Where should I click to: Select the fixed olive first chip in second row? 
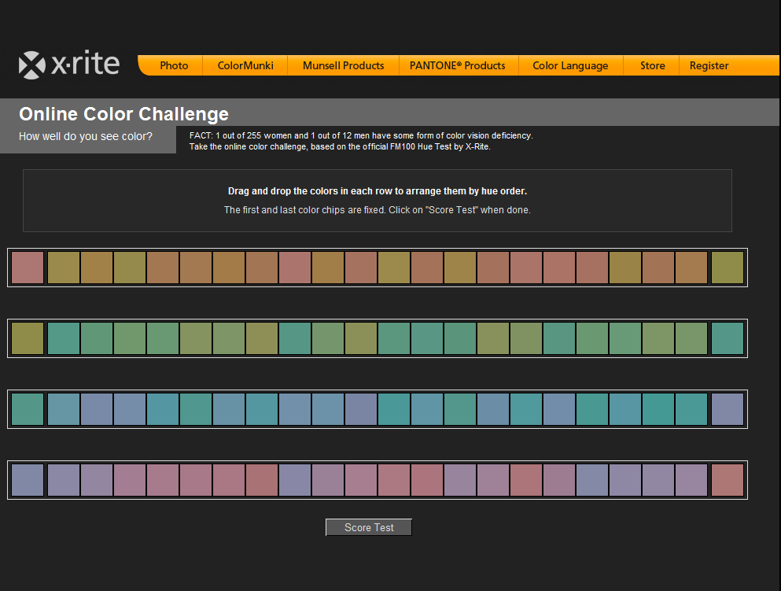click(28, 338)
